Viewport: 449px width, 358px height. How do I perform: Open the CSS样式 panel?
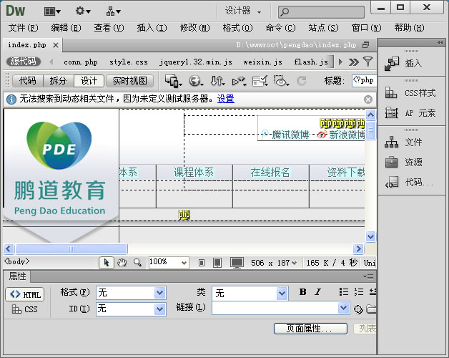(x=412, y=93)
